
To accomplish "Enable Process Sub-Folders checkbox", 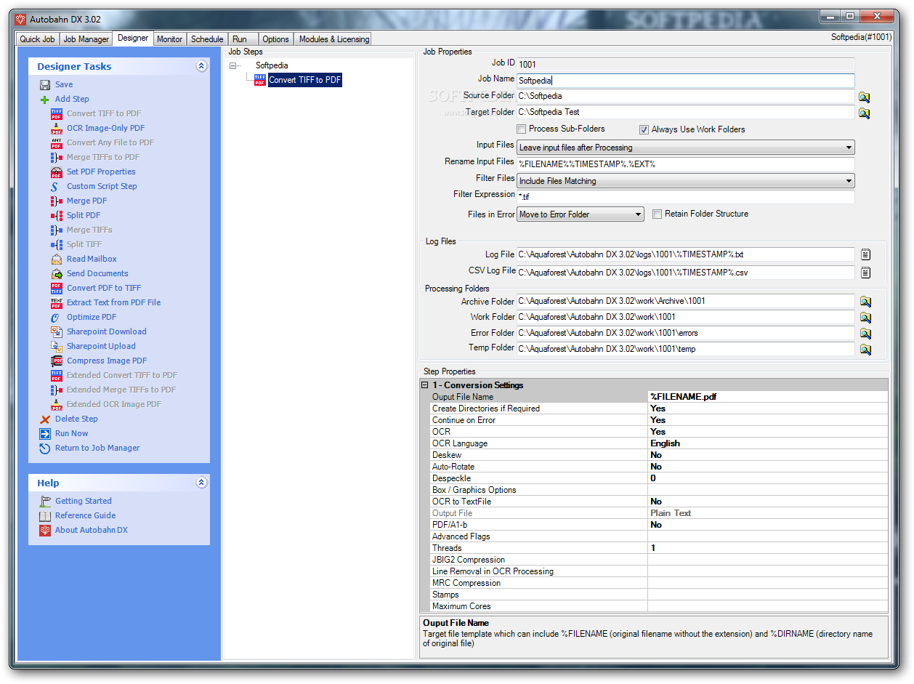I will (521, 129).
